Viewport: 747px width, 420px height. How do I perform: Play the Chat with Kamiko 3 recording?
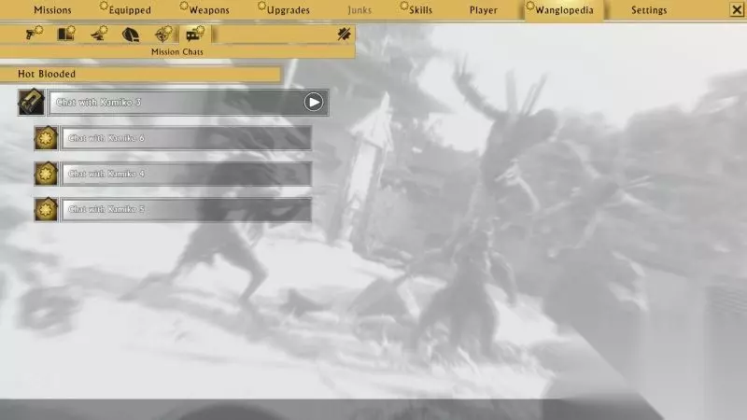pos(314,103)
